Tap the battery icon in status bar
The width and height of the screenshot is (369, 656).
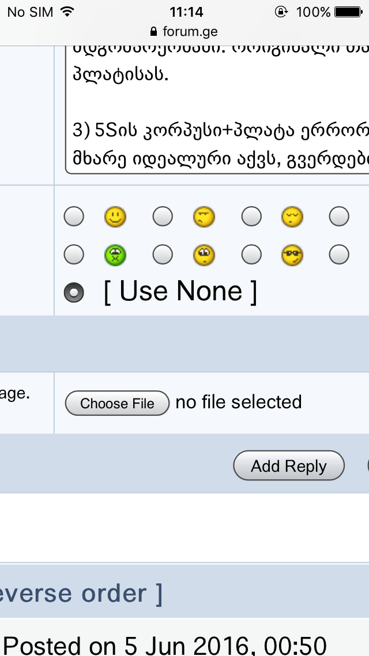click(x=348, y=12)
